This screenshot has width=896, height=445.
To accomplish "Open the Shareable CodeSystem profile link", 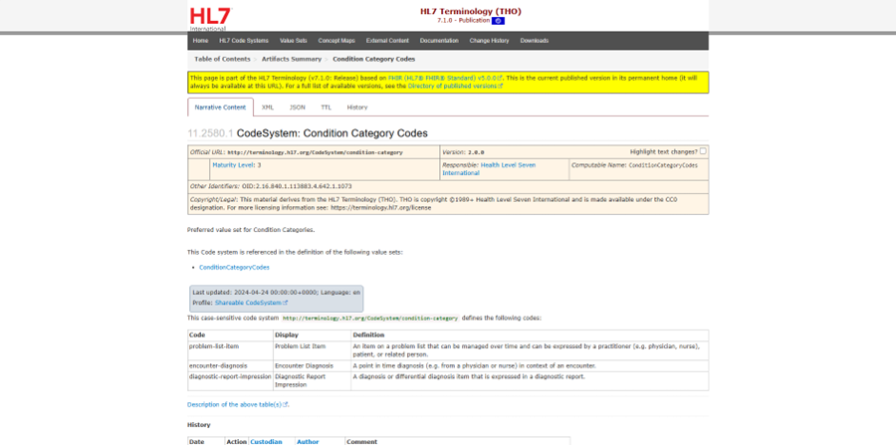I will coord(251,303).
